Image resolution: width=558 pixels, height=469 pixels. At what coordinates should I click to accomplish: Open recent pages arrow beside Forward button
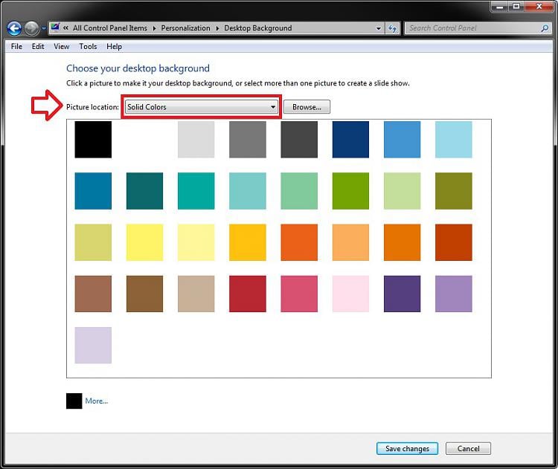[x=43, y=28]
